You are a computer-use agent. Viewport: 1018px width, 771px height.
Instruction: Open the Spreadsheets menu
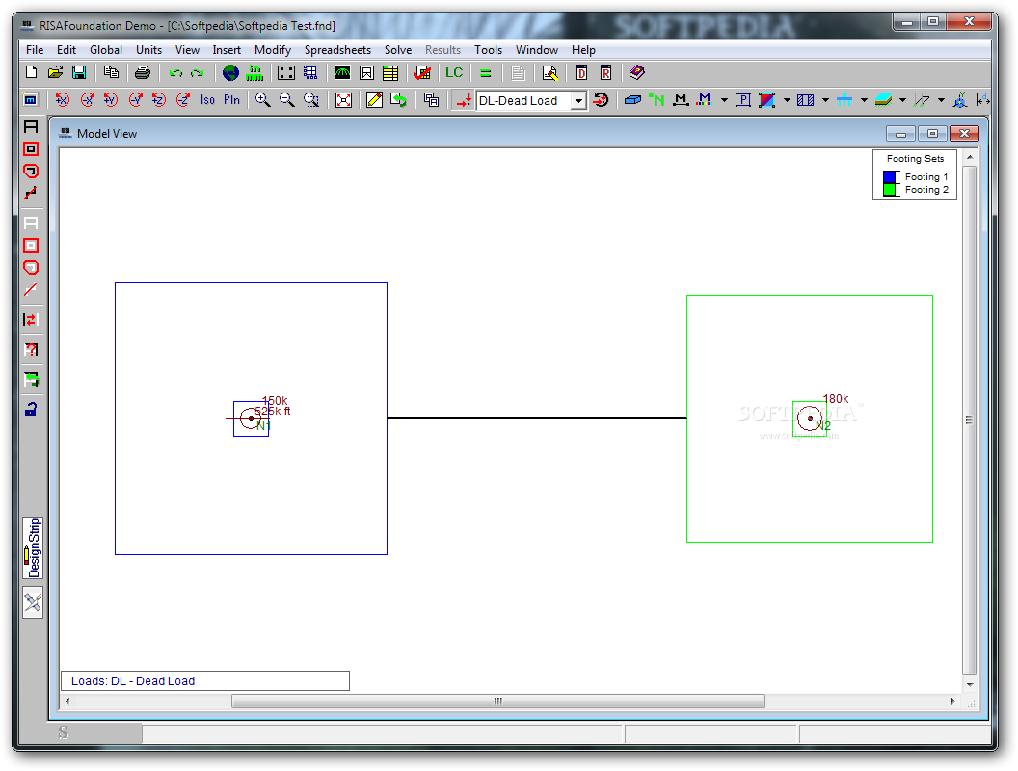pyautogui.click(x=337, y=50)
